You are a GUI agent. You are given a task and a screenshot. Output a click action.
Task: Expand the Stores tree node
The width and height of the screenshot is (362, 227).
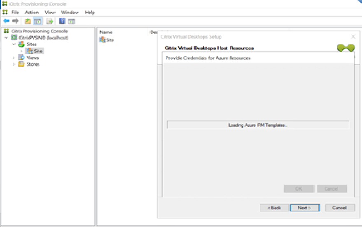[x=14, y=64]
